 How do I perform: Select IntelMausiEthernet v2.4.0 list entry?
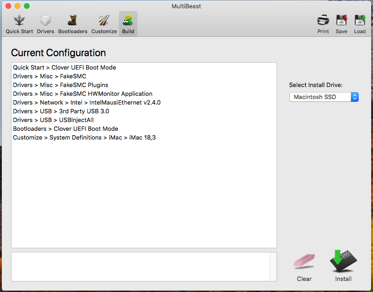tap(87, 102)
